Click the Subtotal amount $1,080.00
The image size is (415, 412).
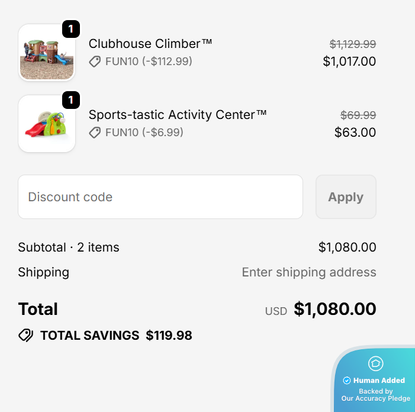tap(347, 247)
